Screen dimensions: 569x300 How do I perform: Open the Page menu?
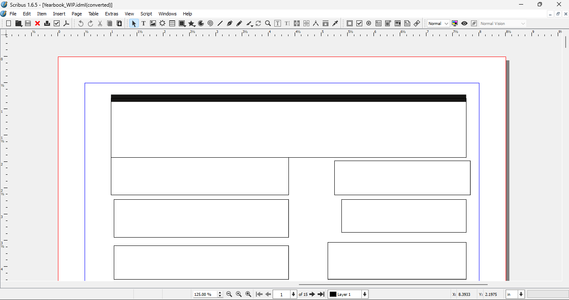point(77,14)
